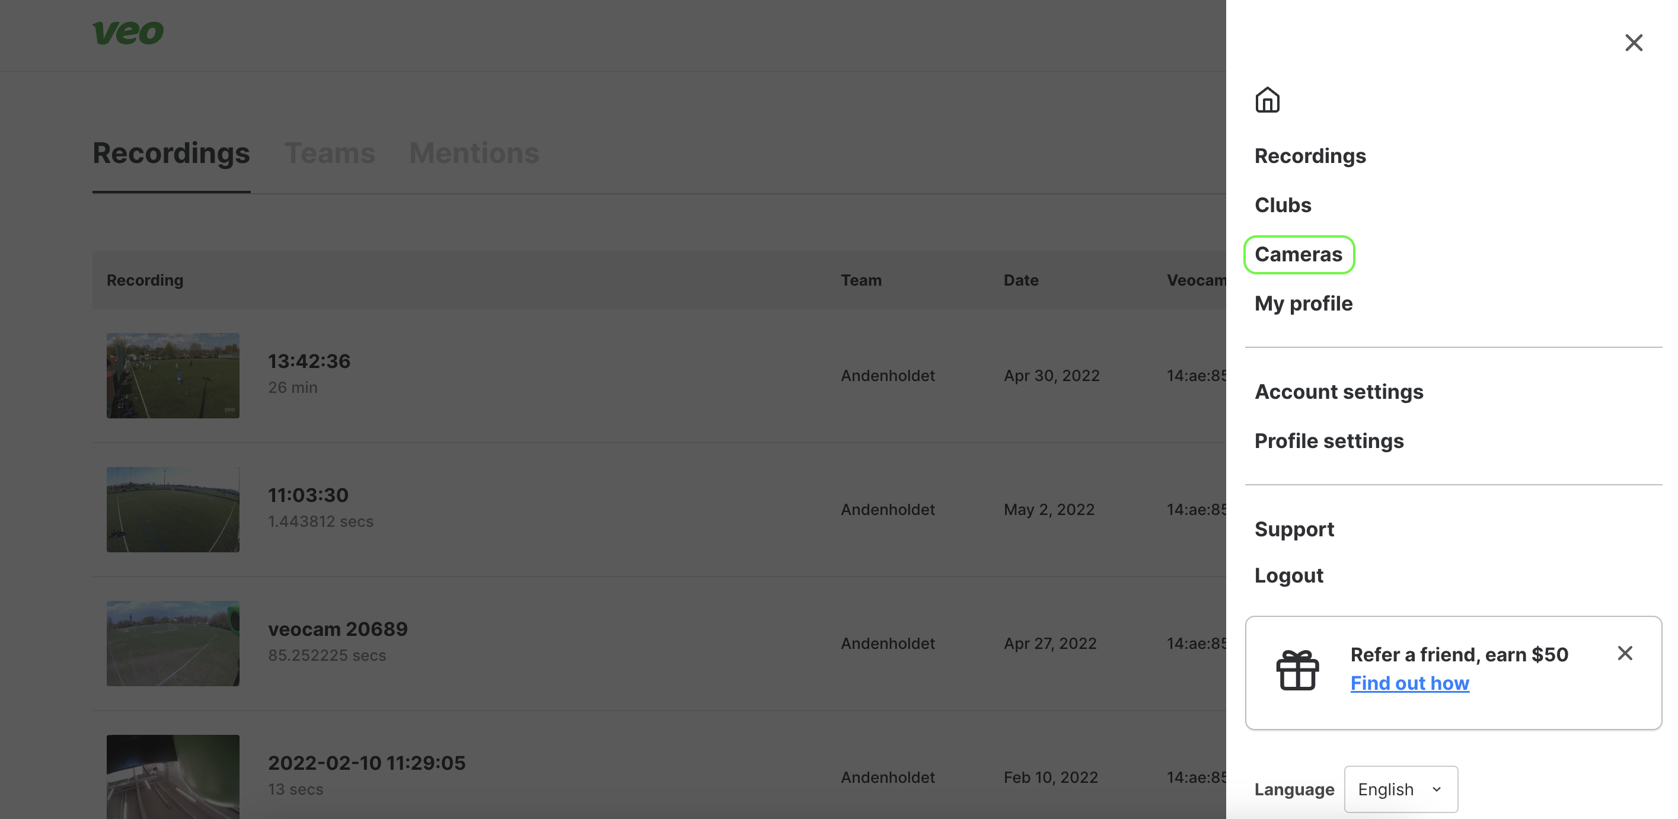This screenshot has width=1678, height=819.
Task: Dismiss the refer a friend banner
Action: coord(1625,653)
